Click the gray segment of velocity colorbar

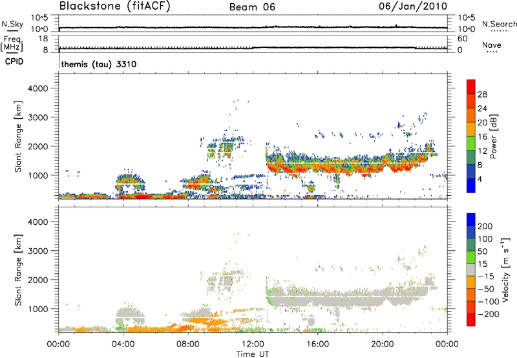pyautogui.click(x=471, y=269)
